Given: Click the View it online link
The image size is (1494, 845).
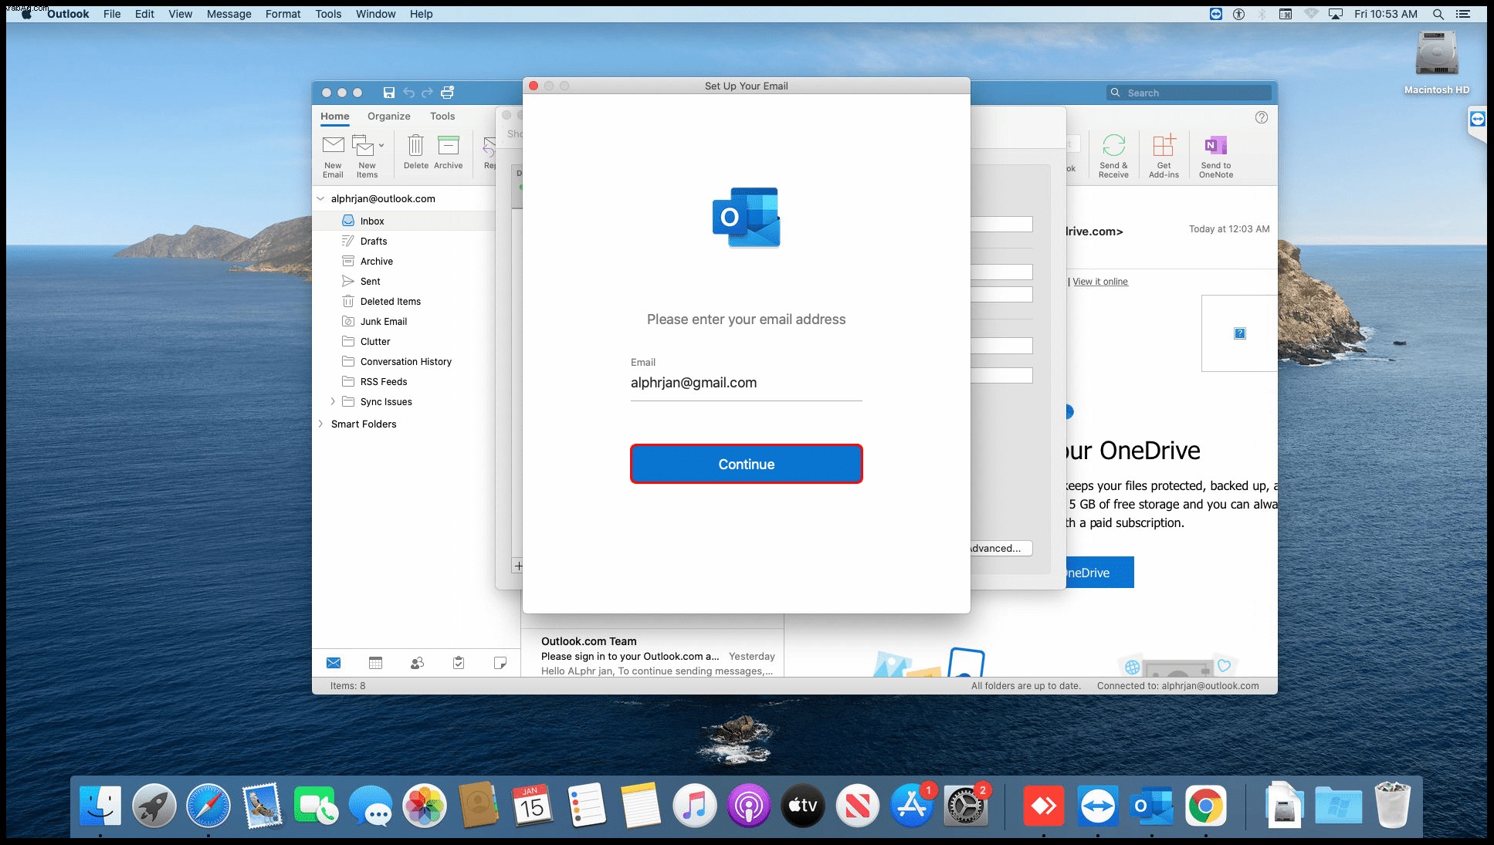Looking at the screenshot, I should click(1100, 282).
